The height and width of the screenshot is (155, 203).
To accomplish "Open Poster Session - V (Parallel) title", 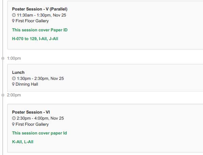I will pyautogui.click(x=40, y=9).
